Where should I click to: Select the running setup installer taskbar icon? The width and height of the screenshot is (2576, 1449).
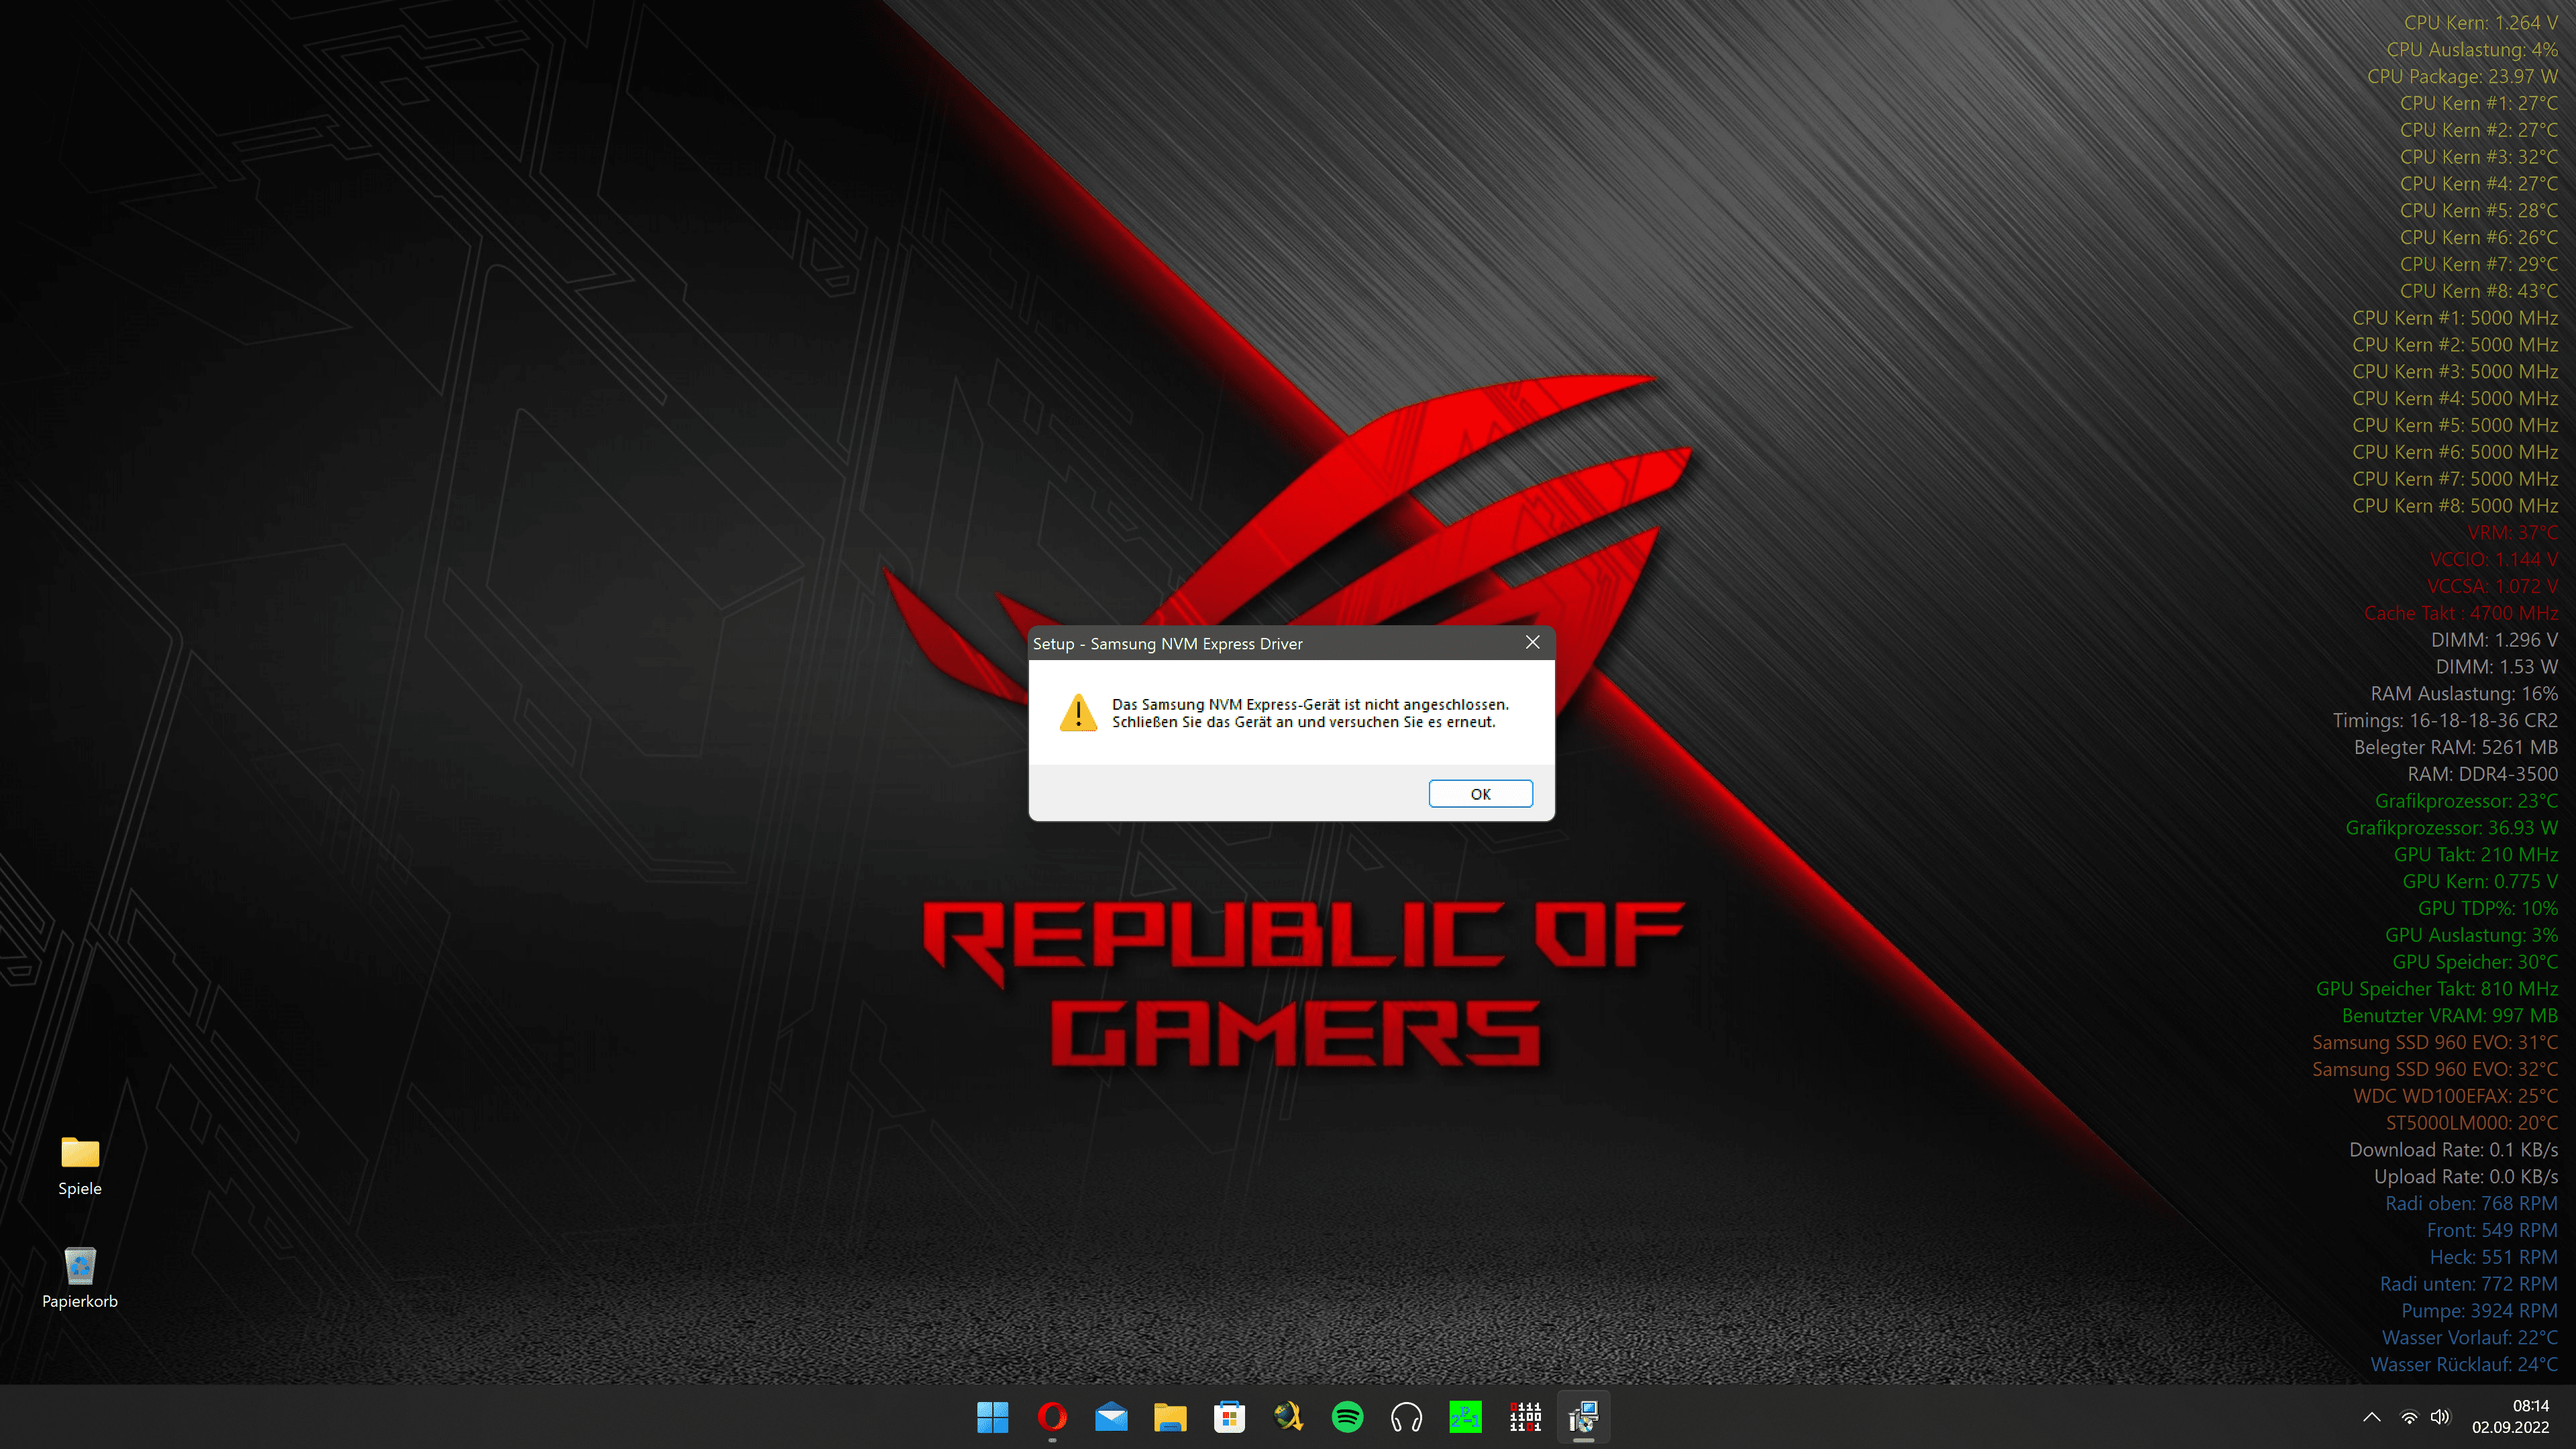click(x=1583, y=1416)
